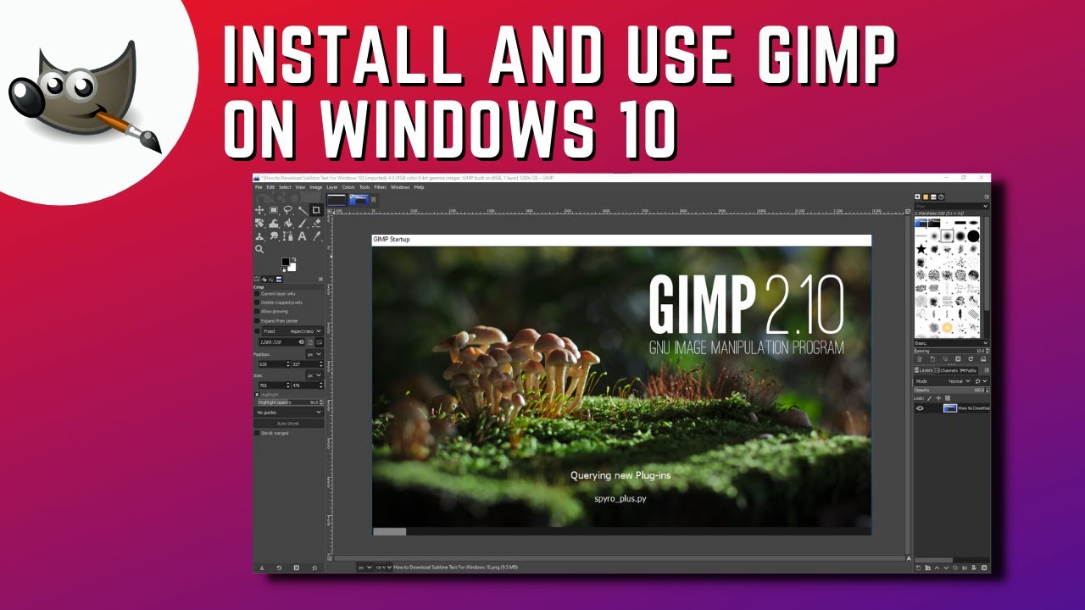Enable Allow growing checkbox

(x=257, y=312)
